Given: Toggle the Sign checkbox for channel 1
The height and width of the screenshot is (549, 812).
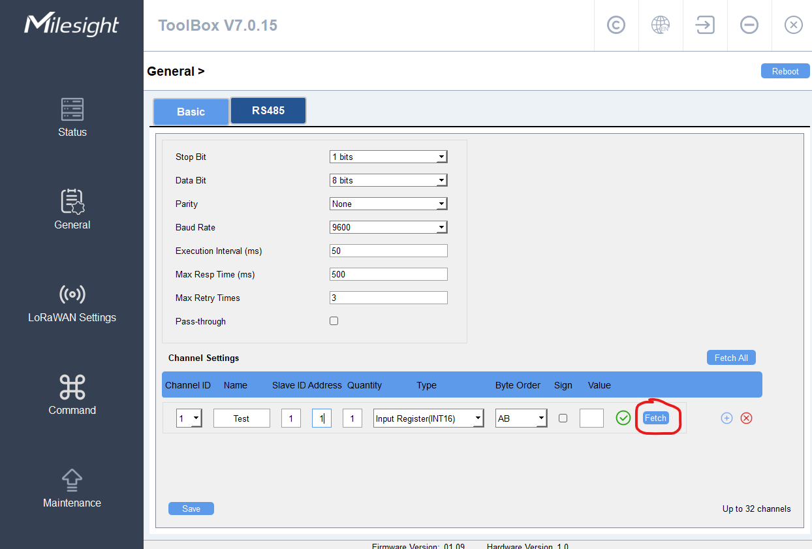Looking at the screenshot, I should pyautogui.click(x=563, y=418).
